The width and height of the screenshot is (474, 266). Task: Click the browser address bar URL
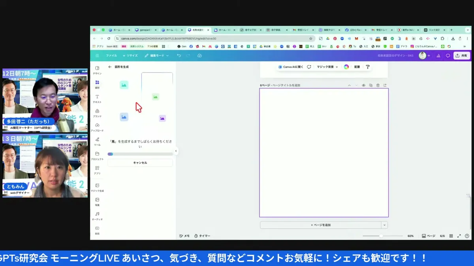(169, 39)
